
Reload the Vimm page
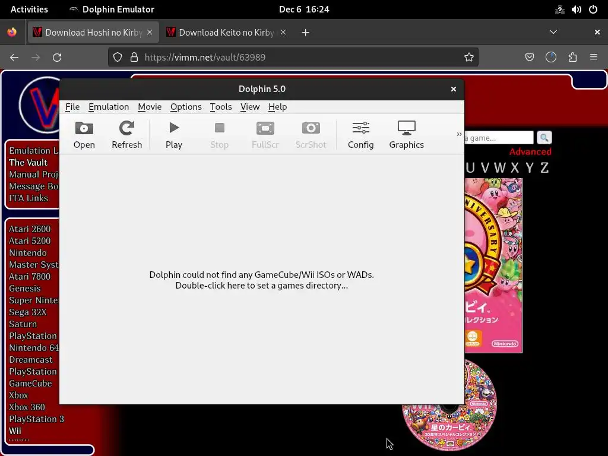coord(57,58)
